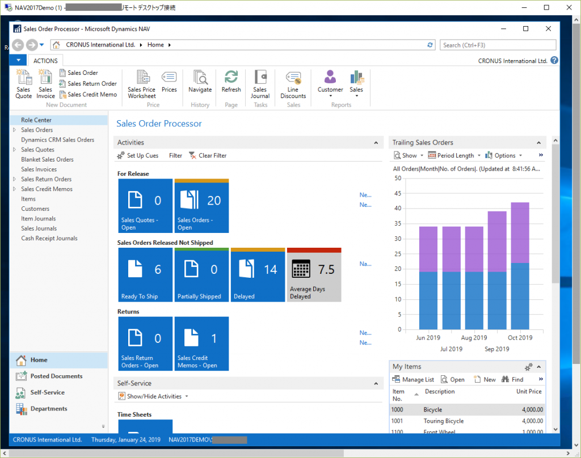Open Dynamics CRM Sales Orders list
581x458 pixels.
tap(57, 139)
